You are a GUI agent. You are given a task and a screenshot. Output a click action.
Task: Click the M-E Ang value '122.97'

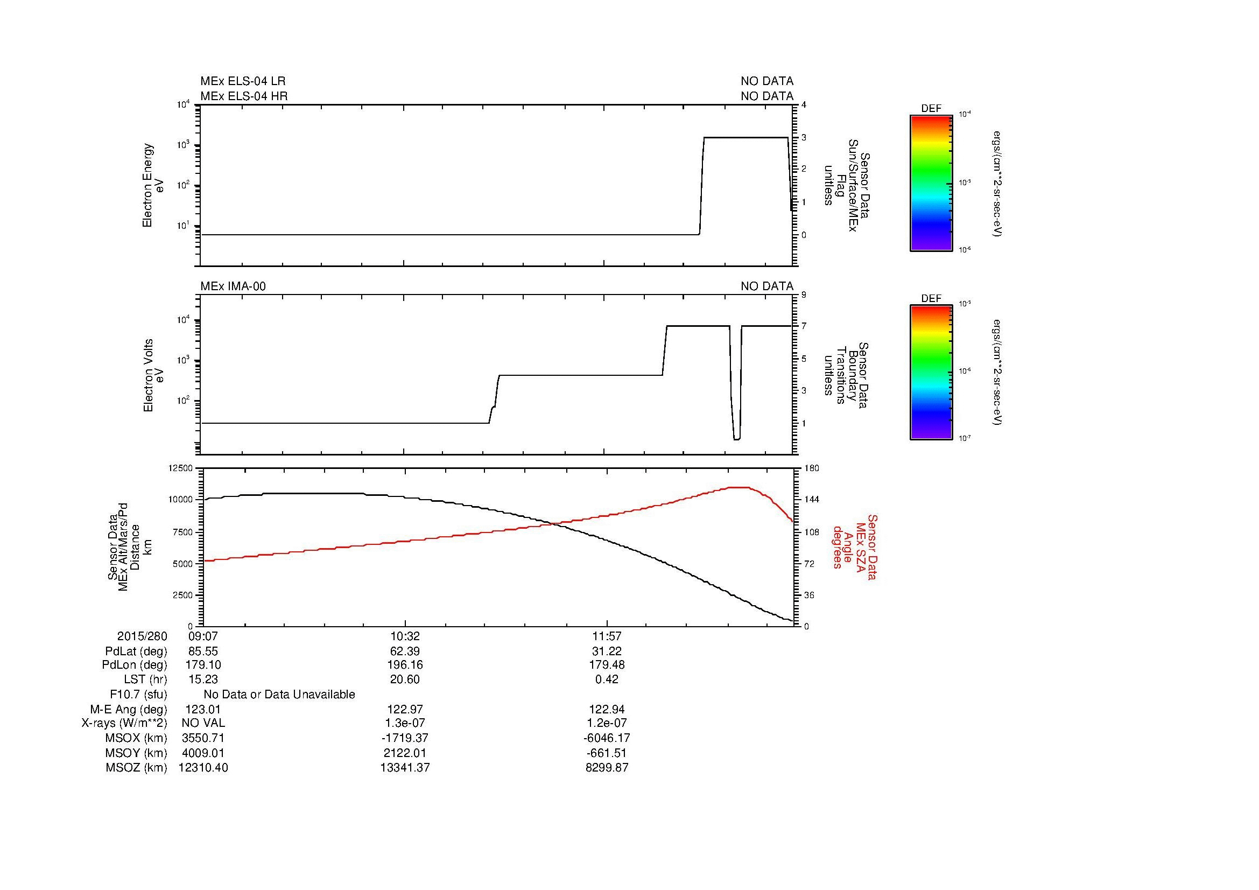pos(405,710)
